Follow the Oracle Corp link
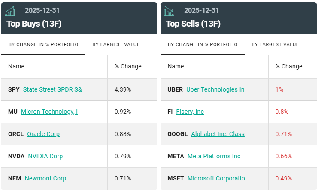The image size is (318, 192). point(43,134)
